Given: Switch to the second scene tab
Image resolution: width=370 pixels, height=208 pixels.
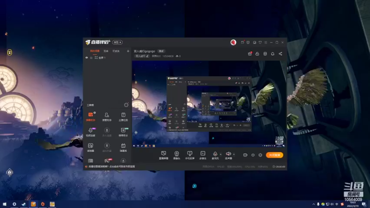Looking at the screenshot, I should coord(106,51).
